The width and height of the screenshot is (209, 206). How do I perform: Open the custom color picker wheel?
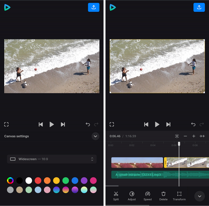(x=10, y=181)
